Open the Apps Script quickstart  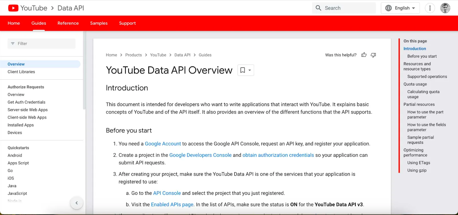[18, 163]
